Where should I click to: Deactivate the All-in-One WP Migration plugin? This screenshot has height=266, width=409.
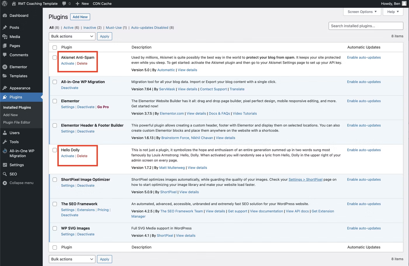(x=70, y=88)
